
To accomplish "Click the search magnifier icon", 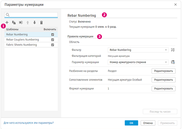I will tap(8, 15).
